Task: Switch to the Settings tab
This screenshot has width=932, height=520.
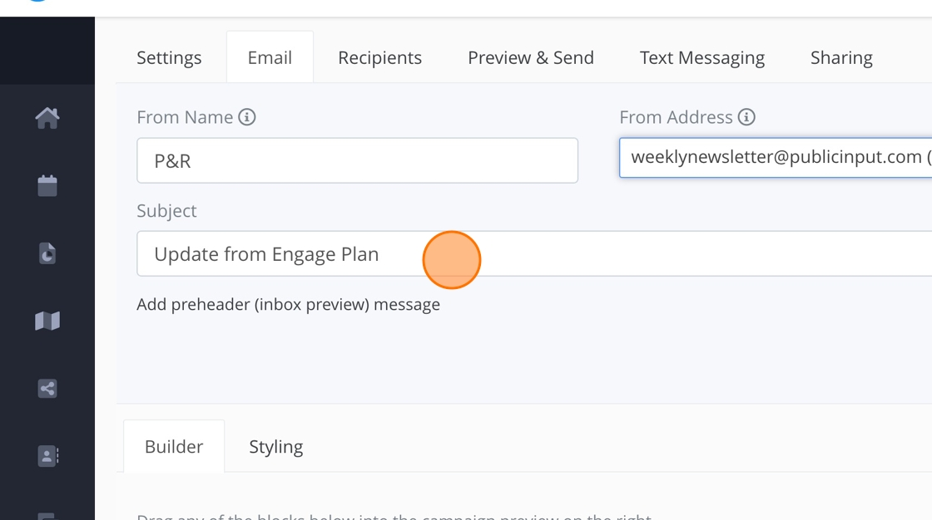Action: pos(169,57)
